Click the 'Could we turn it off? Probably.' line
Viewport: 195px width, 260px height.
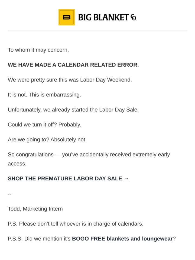pyautogui.click(x=44, y=125)
